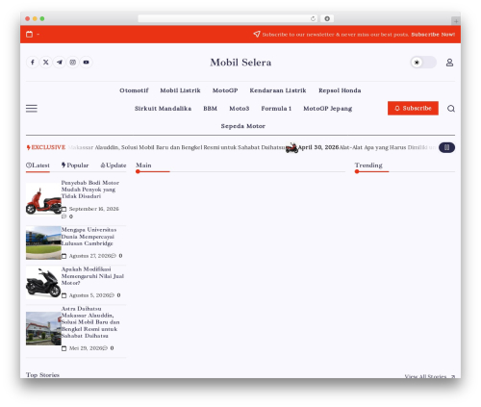
Task: Click the red Subscribe button
Action: (x=413, y=109)
